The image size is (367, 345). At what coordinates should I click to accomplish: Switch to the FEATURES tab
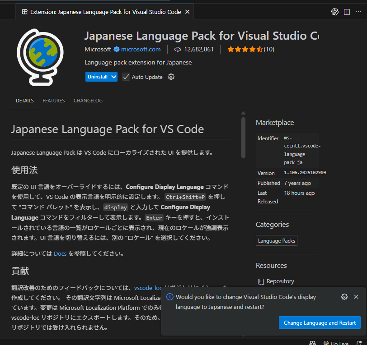click(54, 101)
